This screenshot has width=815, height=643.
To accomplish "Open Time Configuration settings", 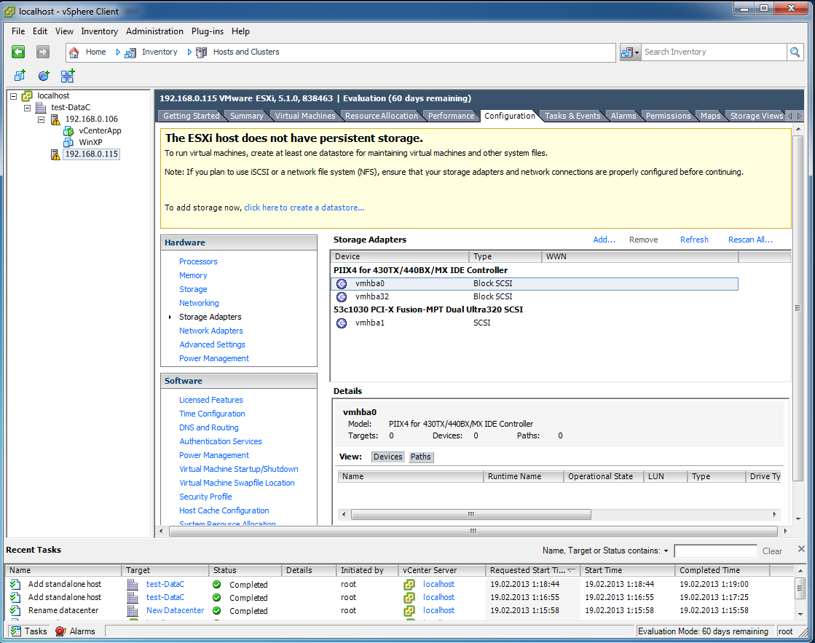I will click(x=212, y=414).
